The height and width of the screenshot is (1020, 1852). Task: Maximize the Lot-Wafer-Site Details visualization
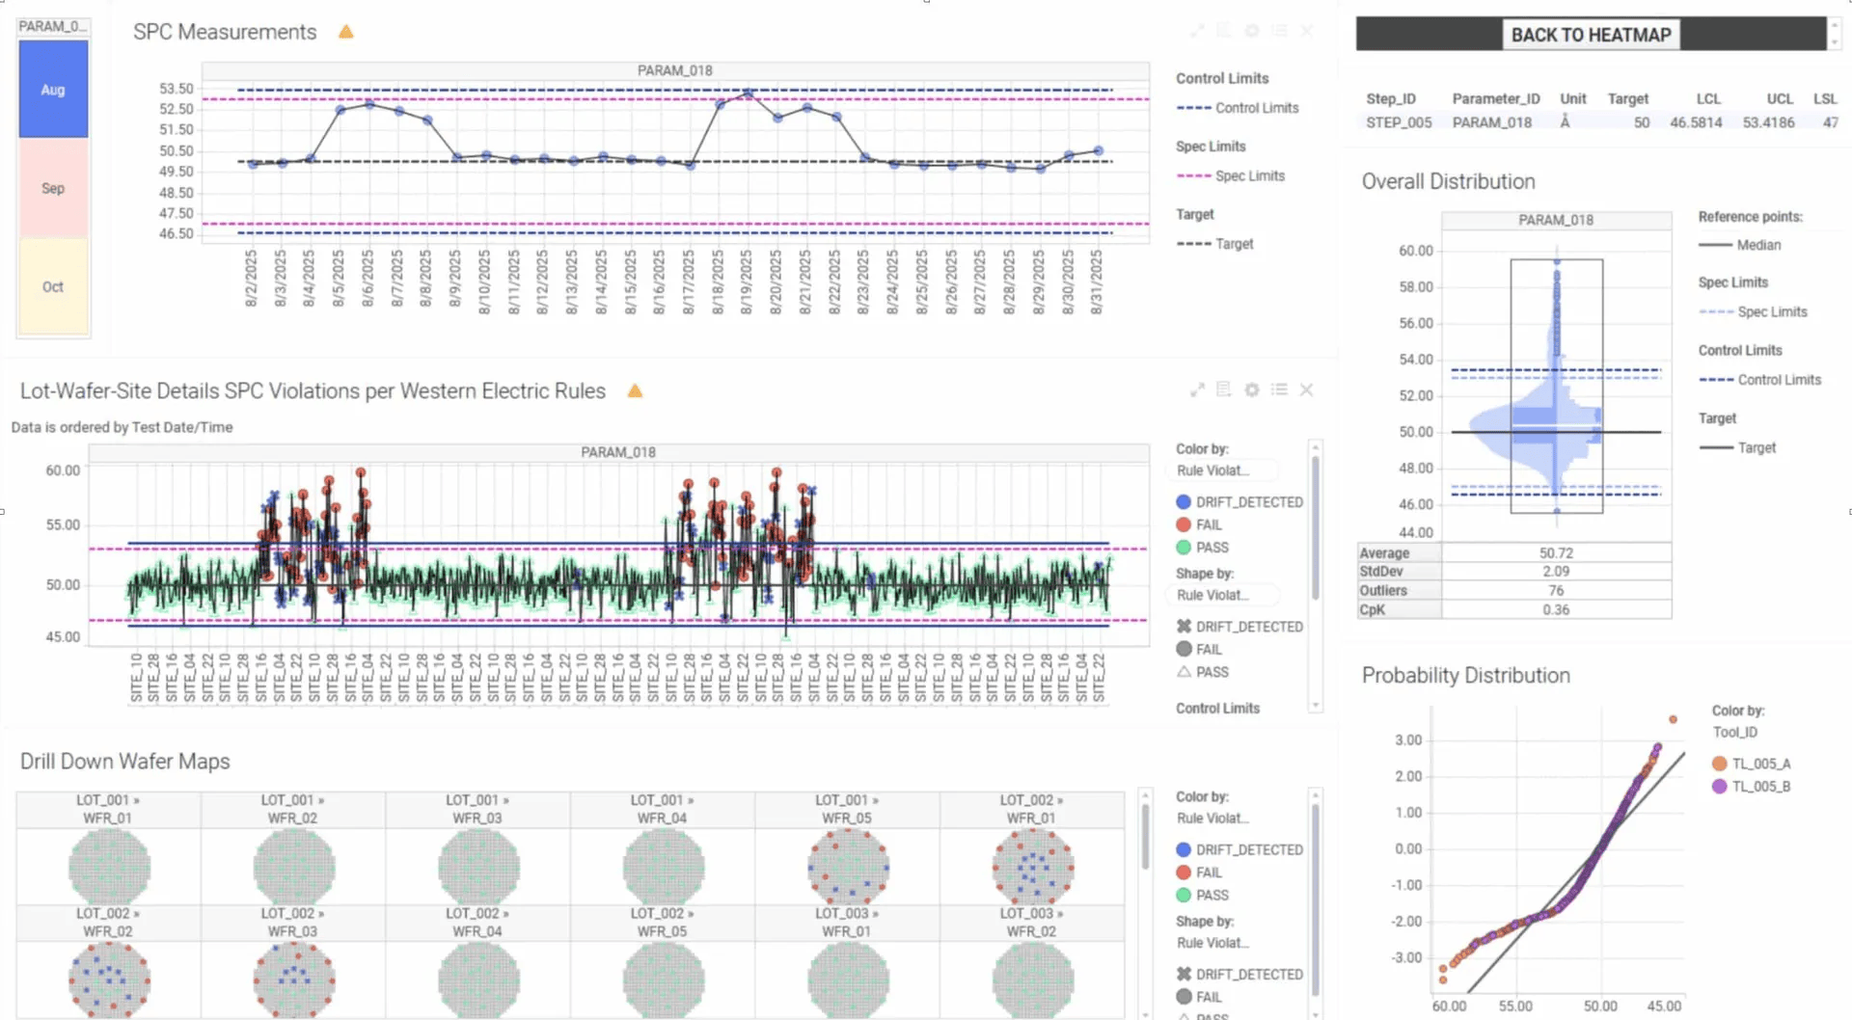pos(1197,389)
